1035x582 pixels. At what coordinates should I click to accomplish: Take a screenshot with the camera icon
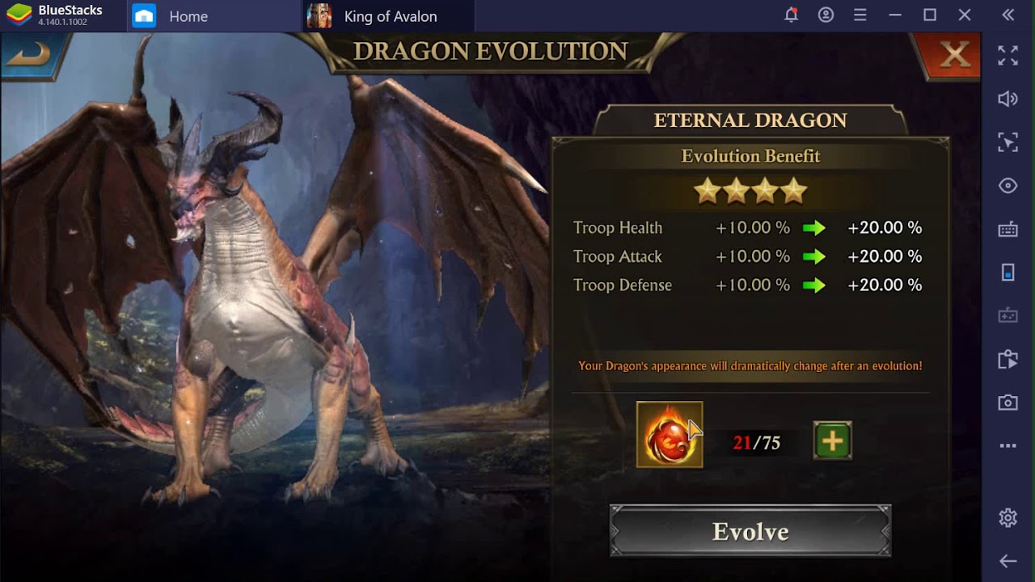coord(1008,402)
